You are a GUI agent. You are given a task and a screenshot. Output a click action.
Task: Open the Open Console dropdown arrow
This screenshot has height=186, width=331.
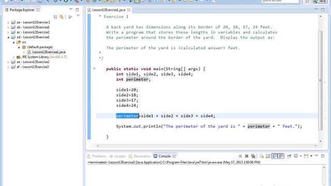pyautogui.click(x=311, y=156)
